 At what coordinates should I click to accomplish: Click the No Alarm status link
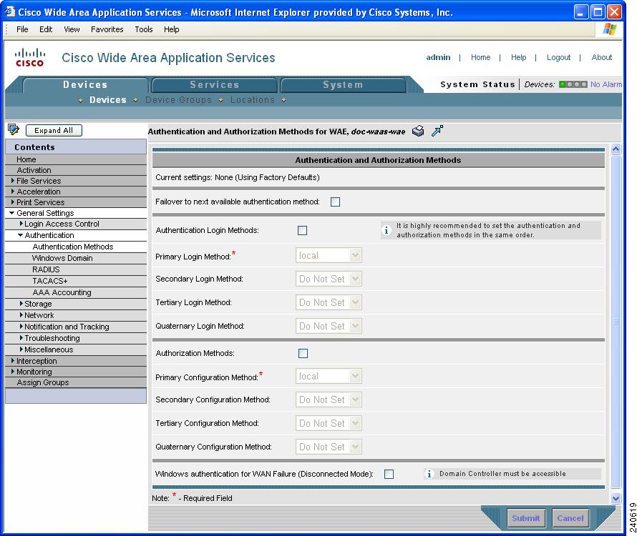pyautogui.click(x=606, y=84)
